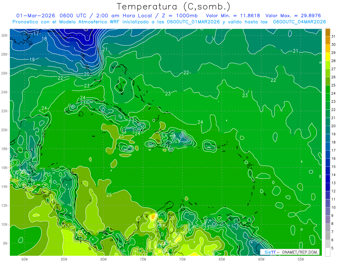Screen dimensions: 341x263
Task: Click the 18 contour label on the map
Action: tap(44, 39)
